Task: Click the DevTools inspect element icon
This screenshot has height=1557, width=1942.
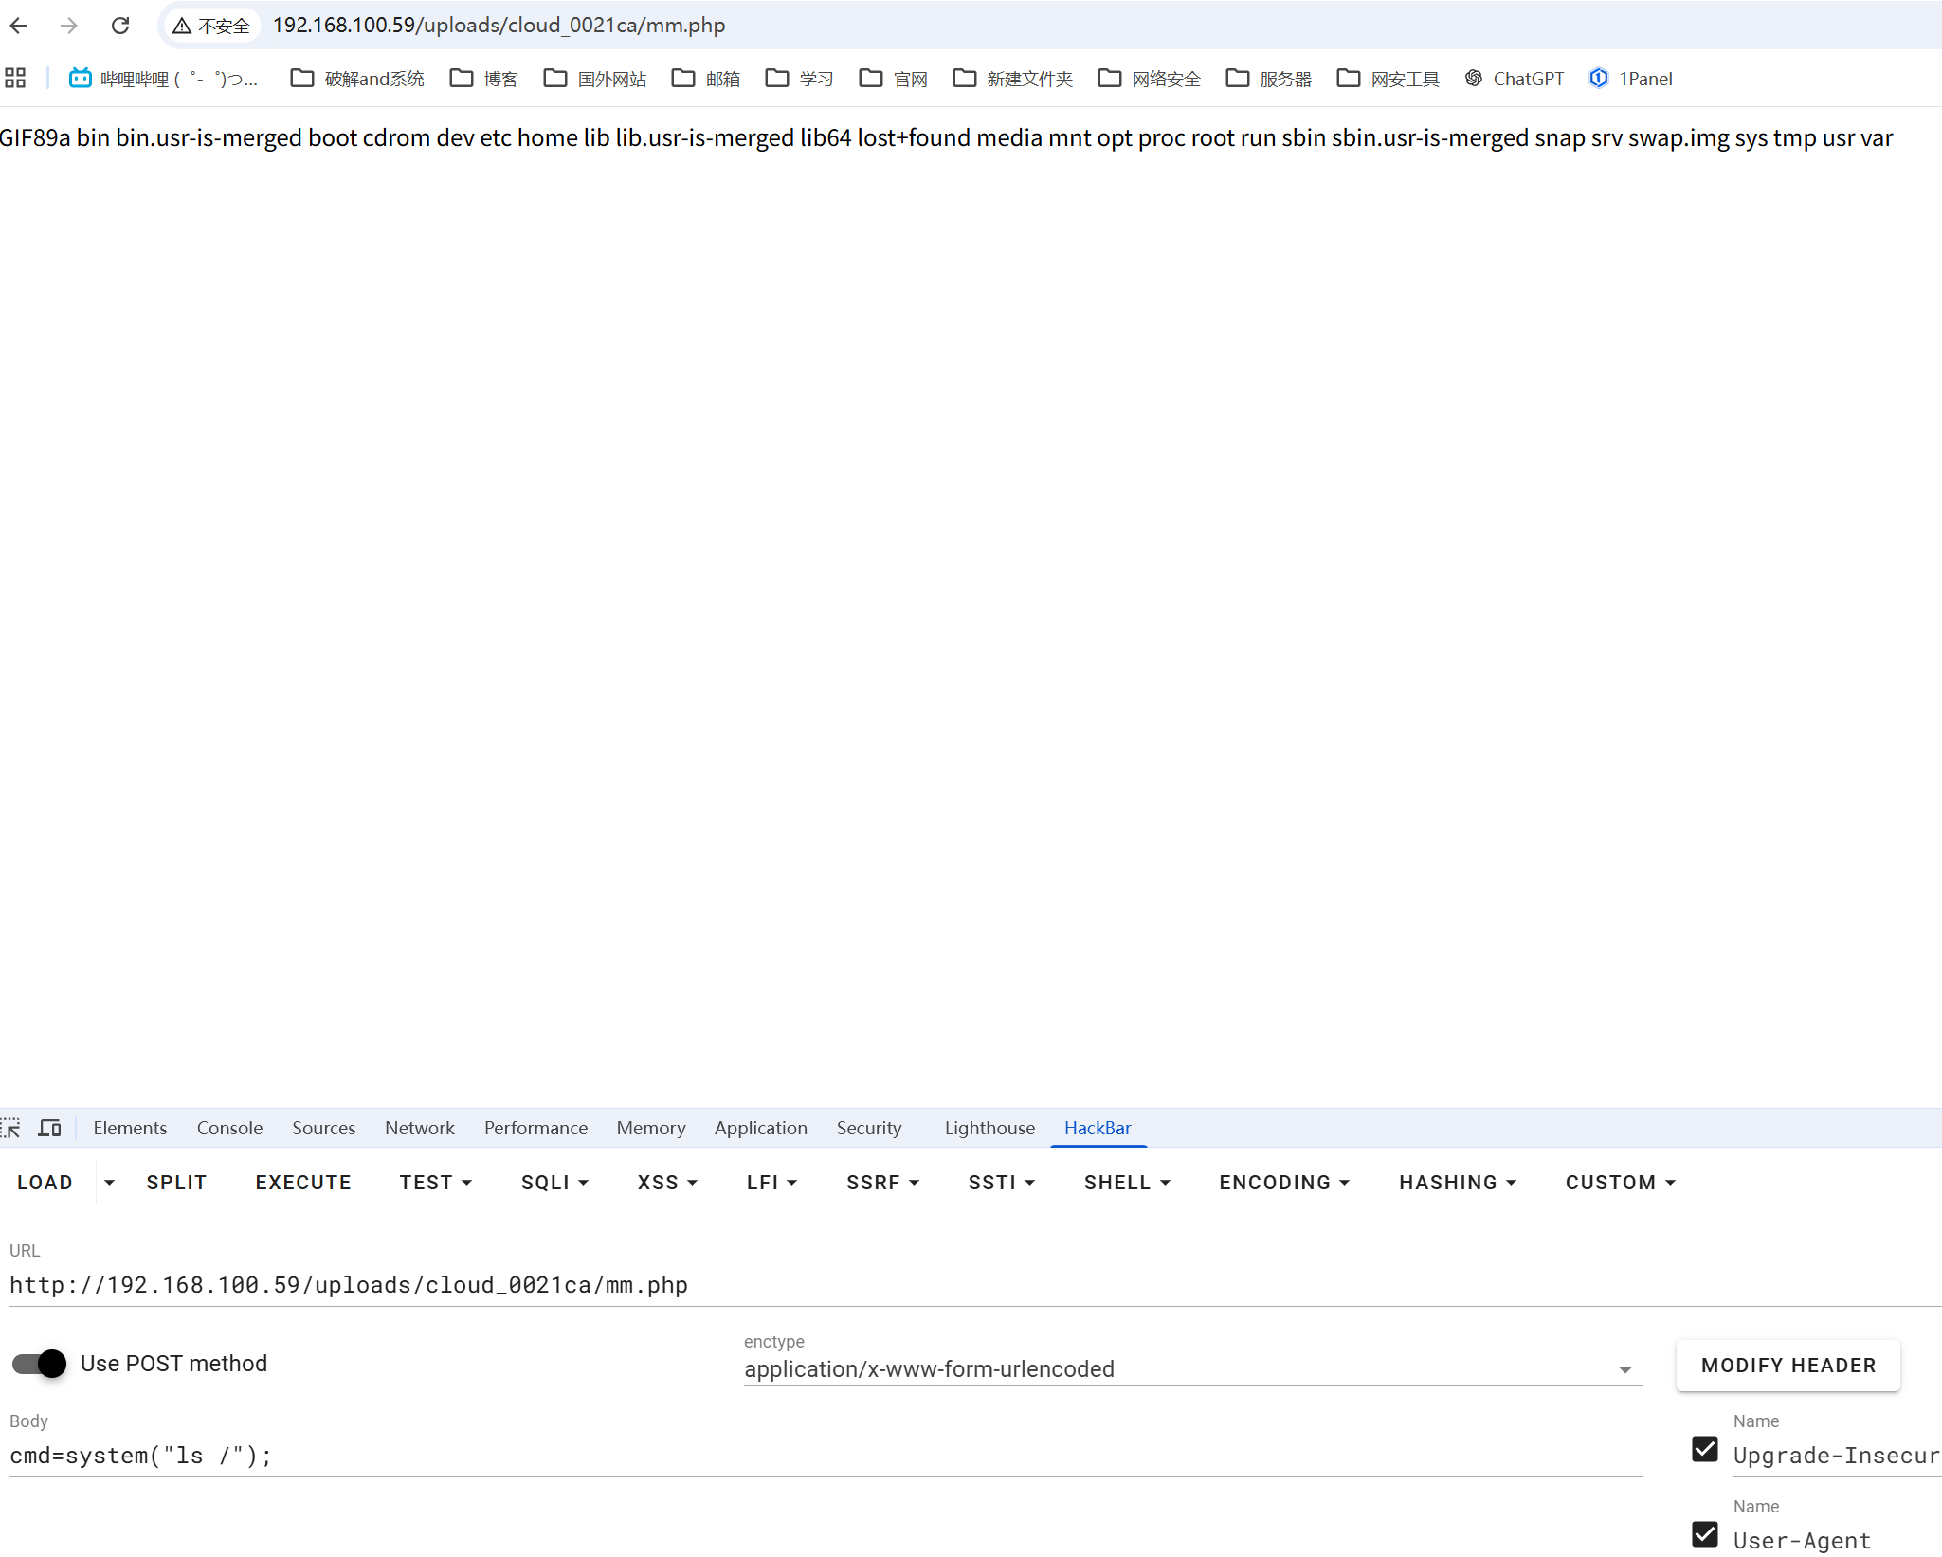Action: tap(11, 1128)
